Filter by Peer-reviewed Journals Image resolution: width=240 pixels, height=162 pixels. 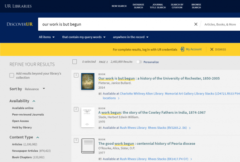click(x=28, y=114)
